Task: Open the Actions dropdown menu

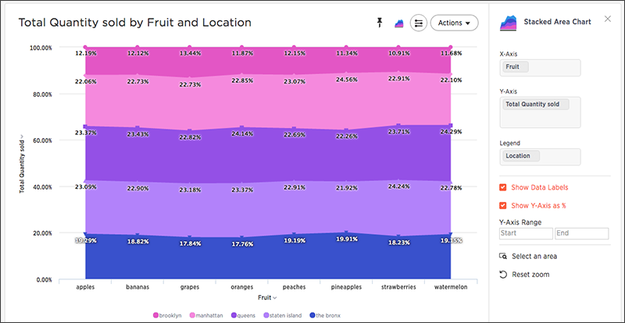Action: pos(455,23)
